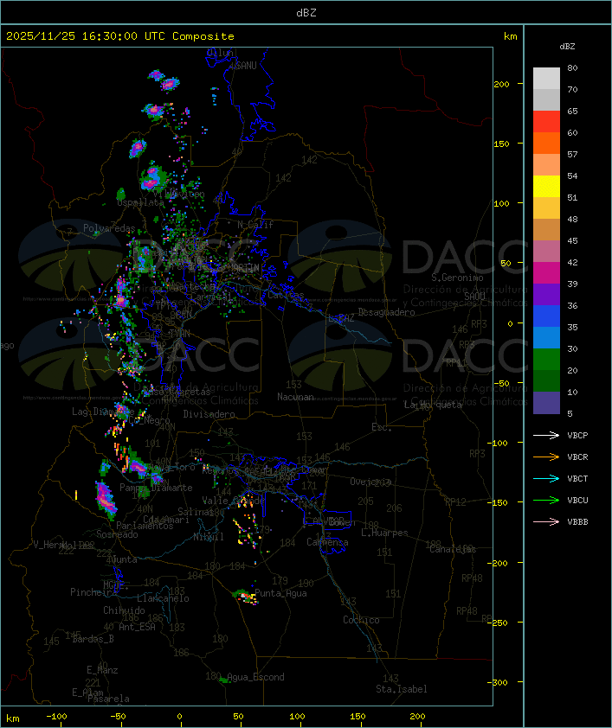Click the Llancanelo map label
The width and height of the screenshot is (612, 728).
[x=163, y=598]
